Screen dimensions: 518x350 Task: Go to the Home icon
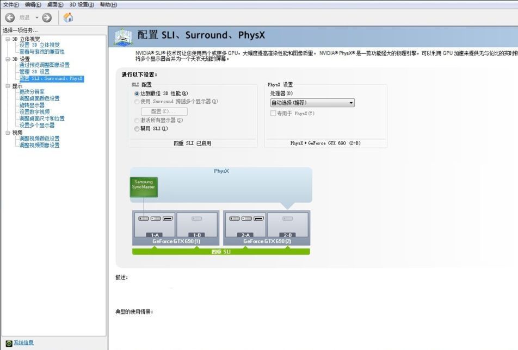[x=68, y=17]
